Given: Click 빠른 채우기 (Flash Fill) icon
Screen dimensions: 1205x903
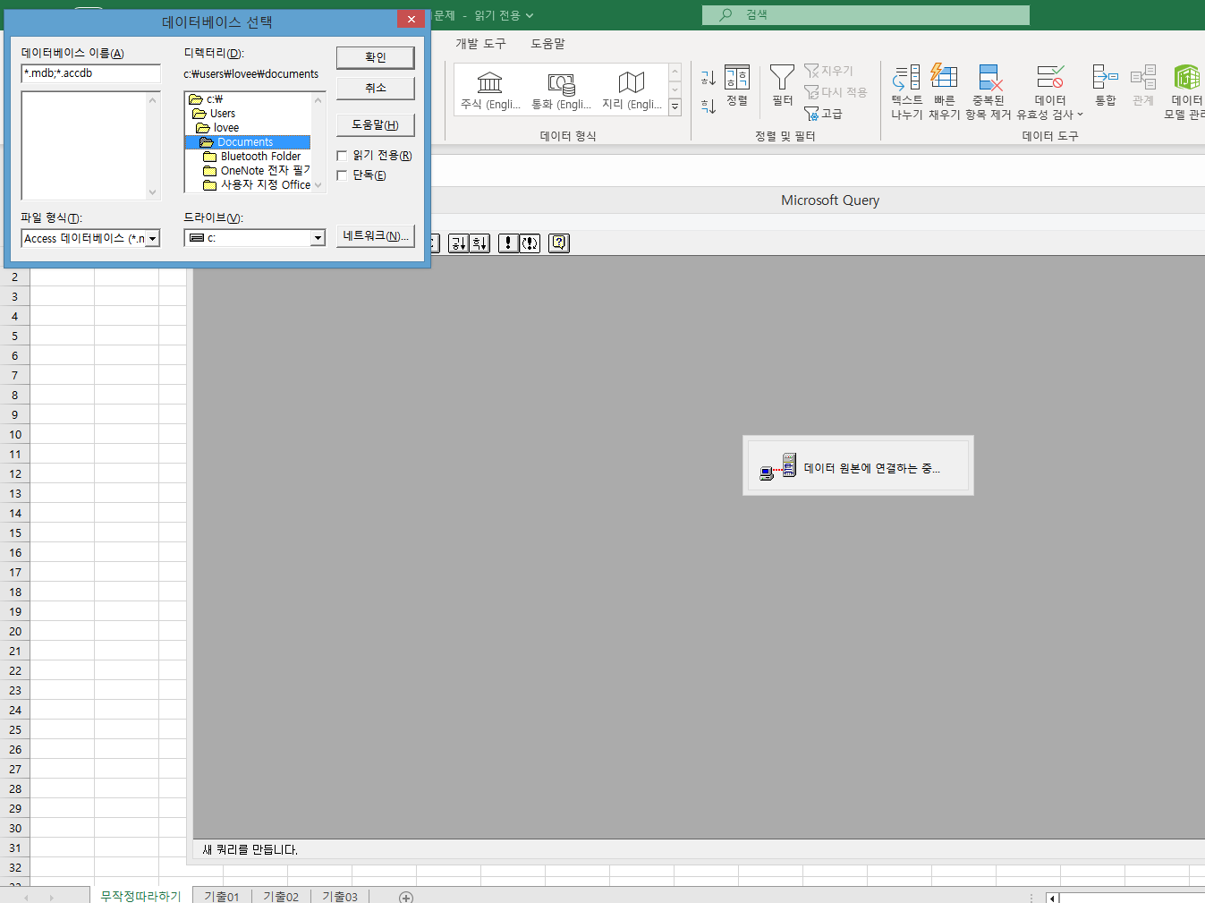Looking at the screenshot, I should tap(944, 79).
